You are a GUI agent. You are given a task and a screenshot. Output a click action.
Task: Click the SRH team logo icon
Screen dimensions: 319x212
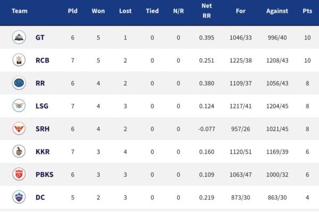coord(19,129)
